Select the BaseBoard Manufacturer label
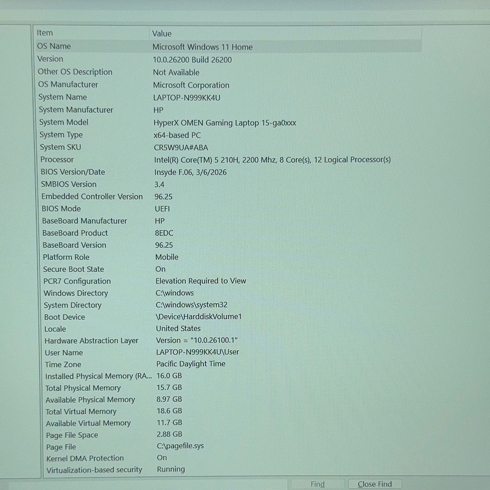 tap(85, 221)
